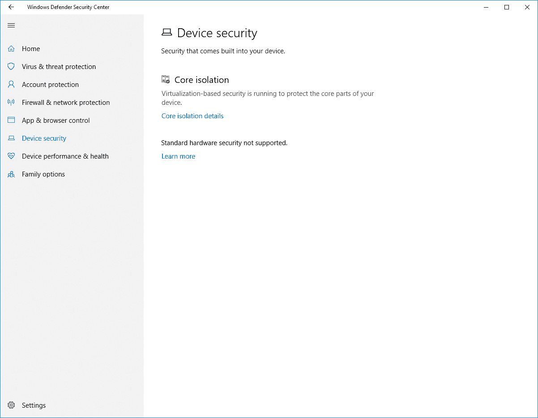Open Family options page

(43, 174)
